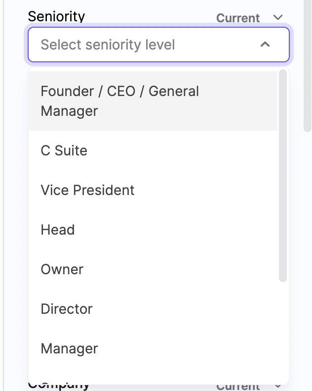
Task: Click the chevron beside Company's Current label
Action: (278, 386)
